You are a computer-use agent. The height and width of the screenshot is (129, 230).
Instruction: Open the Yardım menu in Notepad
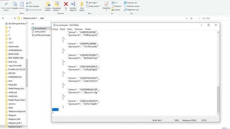[x=88, y=29]
